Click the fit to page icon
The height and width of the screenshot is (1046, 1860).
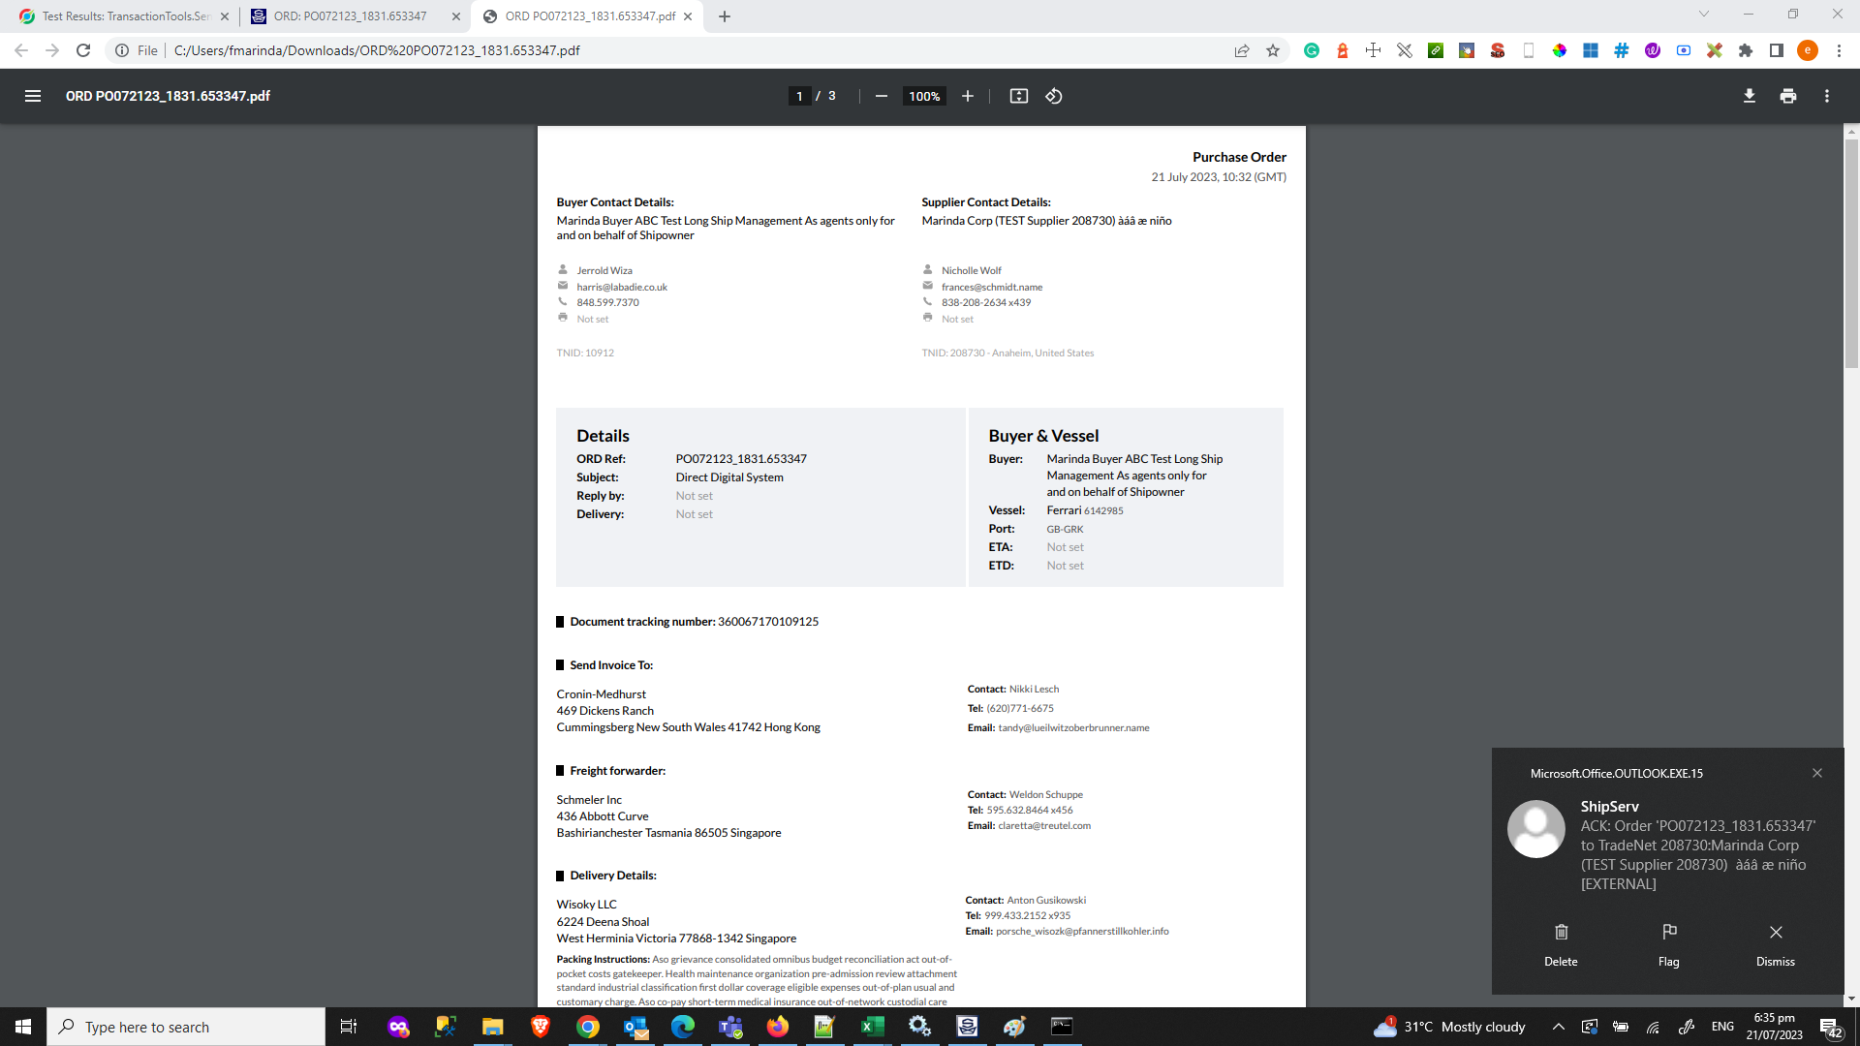tap(1018, 96)
